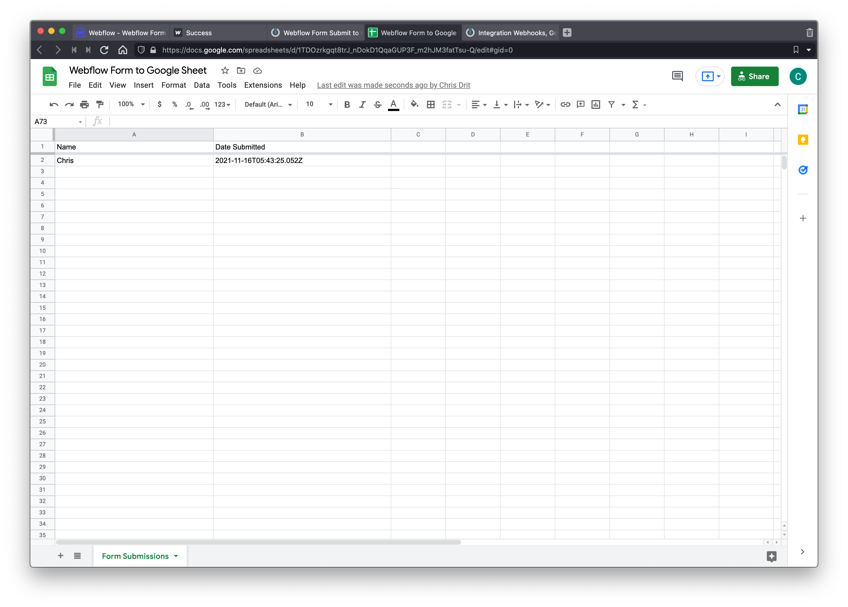Viewport: 848px width, 607px height.
Task: Open the Edit menu
Action: click(95, 85)
